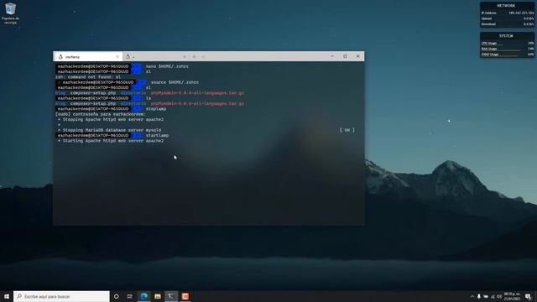This screenshot has width=537, height=302.
Task: Click '[sudo] contraseña' prompt line
Action: click(101, 114)
